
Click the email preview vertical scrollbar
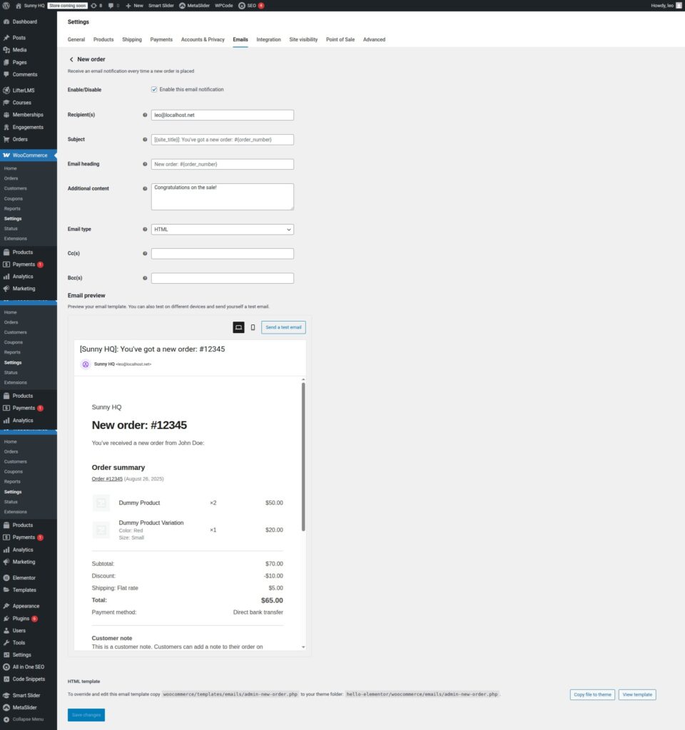tap(303, 456)
